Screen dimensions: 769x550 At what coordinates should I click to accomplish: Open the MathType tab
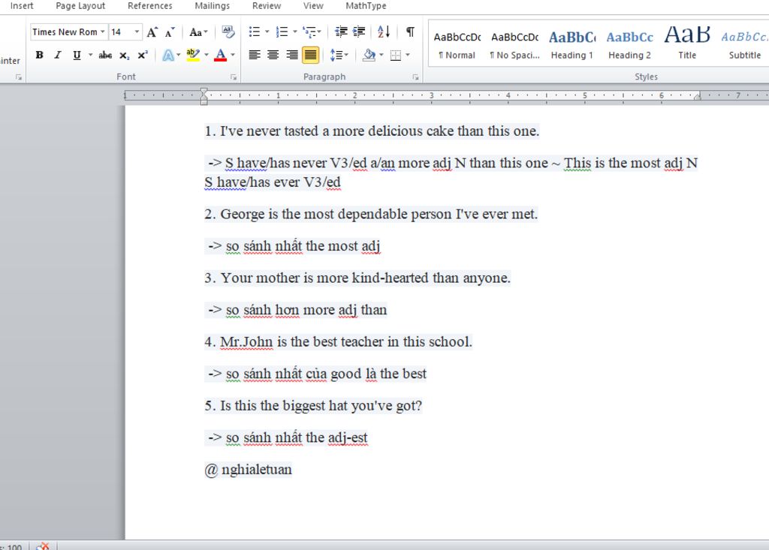point(366,6)
